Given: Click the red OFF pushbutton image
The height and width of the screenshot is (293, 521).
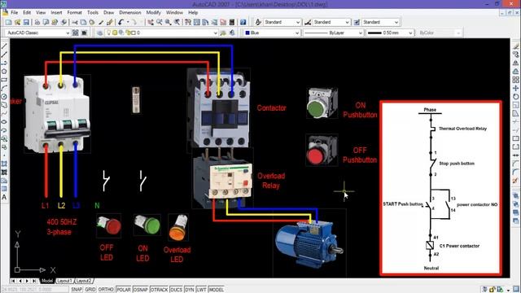Looking at the screenshot, I should (322, 150).
